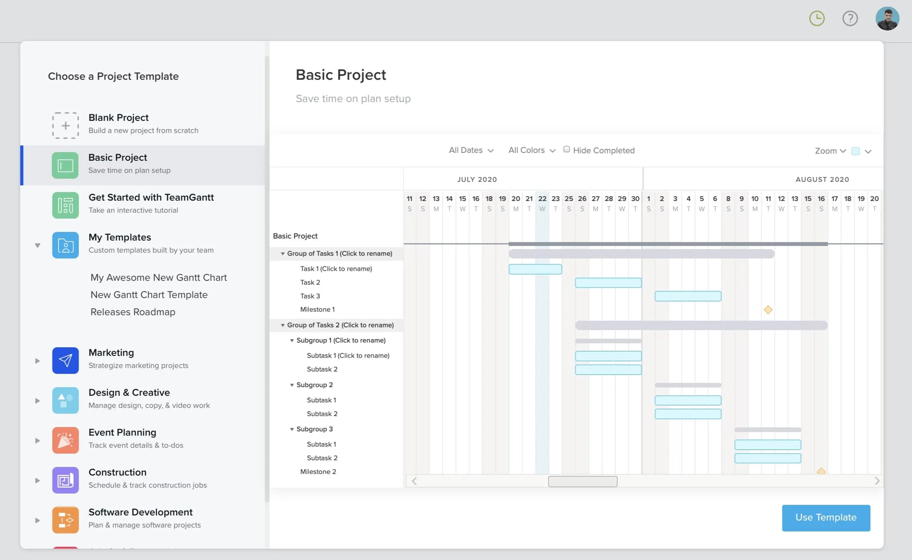This screenshot has height=560, width=912.
Task: Open the Software Development template icon
Action: click(65, 520)
